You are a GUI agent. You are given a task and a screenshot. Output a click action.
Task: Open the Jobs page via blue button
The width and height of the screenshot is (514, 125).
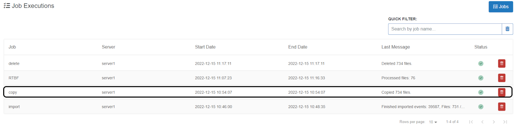coord(501,7)
